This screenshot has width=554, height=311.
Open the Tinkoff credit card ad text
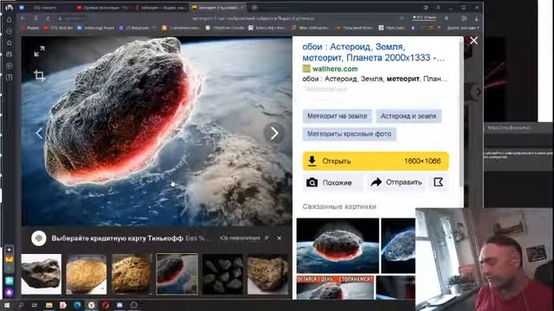pyautogui.click(x=118, y=238)
